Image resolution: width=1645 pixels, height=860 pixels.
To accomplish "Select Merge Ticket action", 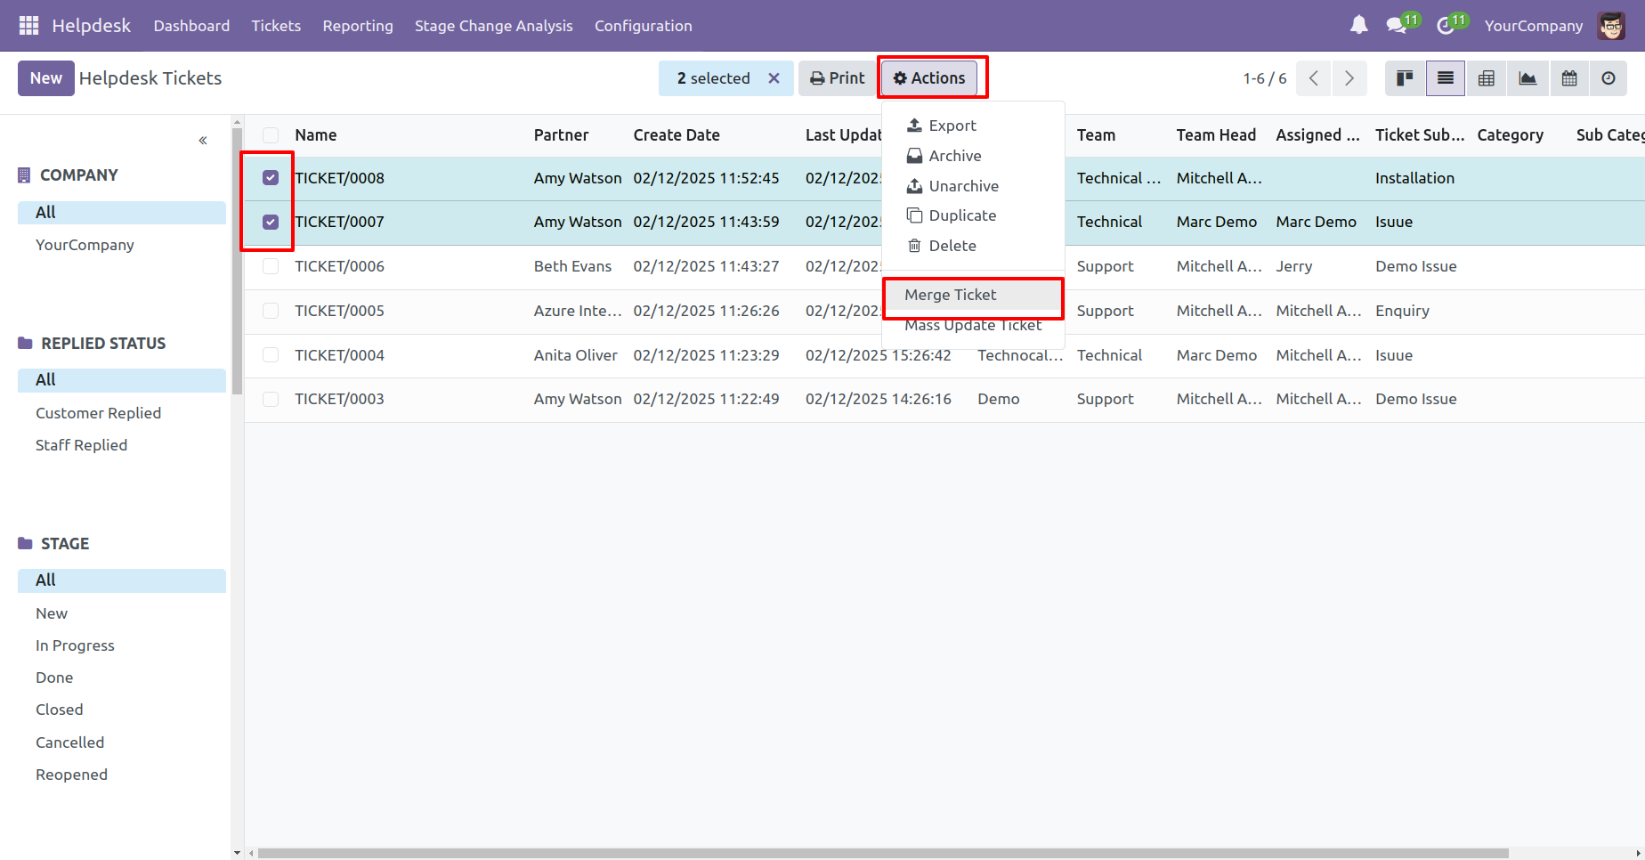I will pos(973,295).
